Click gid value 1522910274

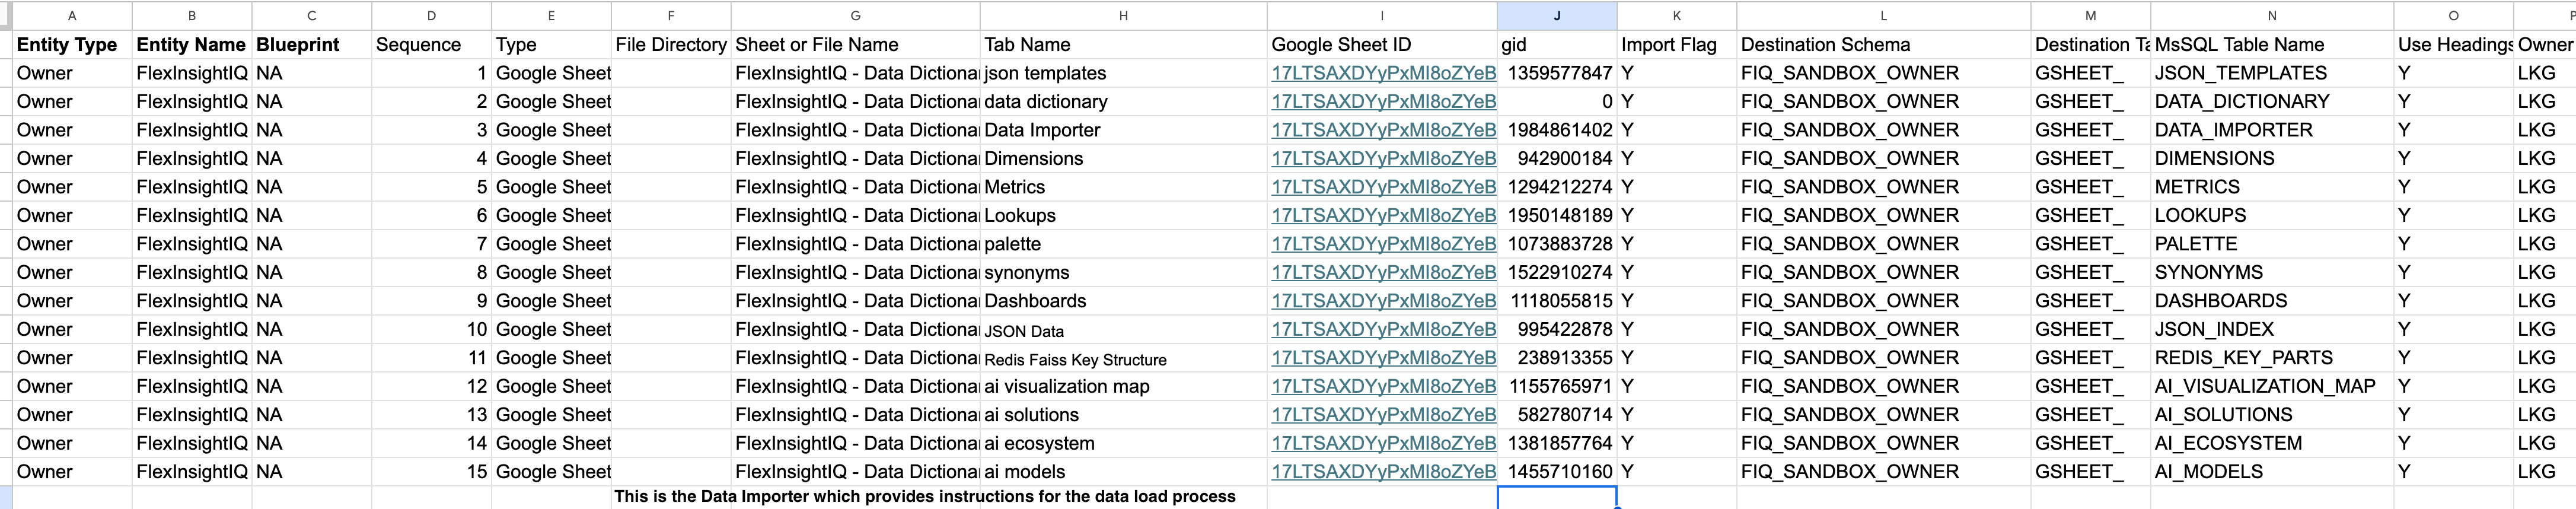[1557, 272]
